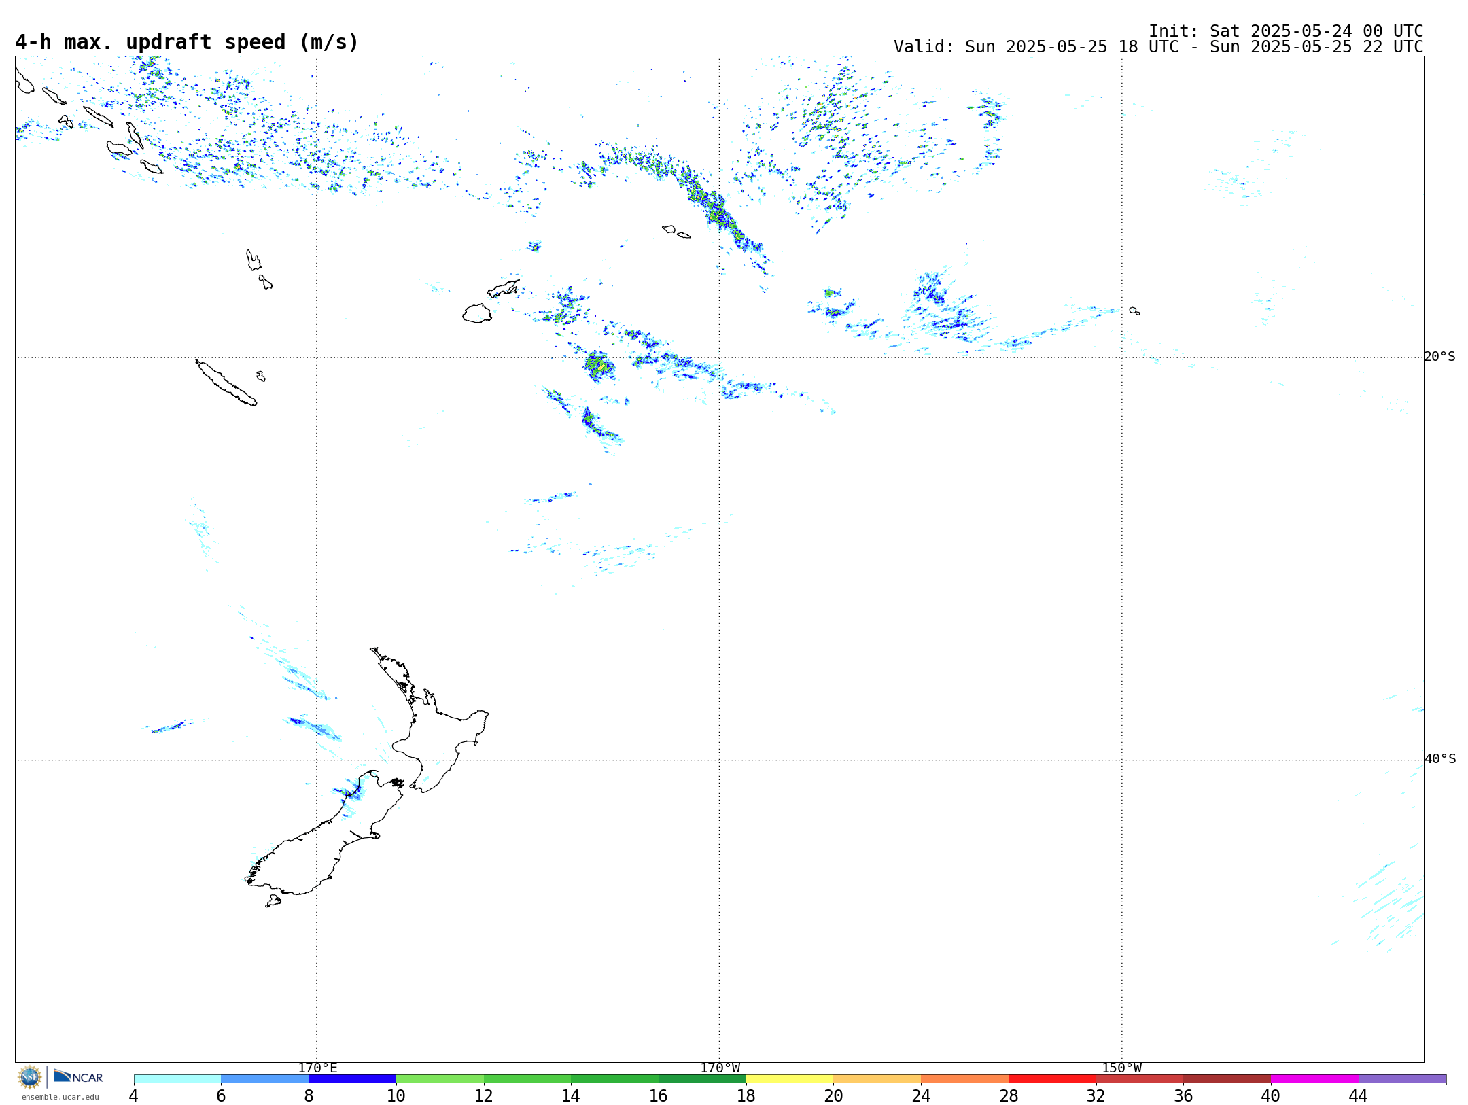This screenshot has width=1468, height=1105.
Task: Select the light green 10-12 color swatch
Action: [440, 1079]
